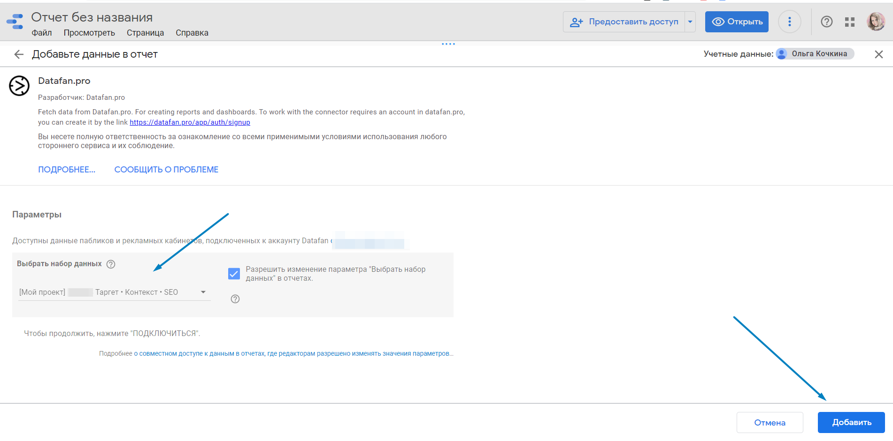Expand the arrow next to "Предоставить доступ"
Image resolution: width=893 pixels, height=441 pixels.
tap(690, 22)
